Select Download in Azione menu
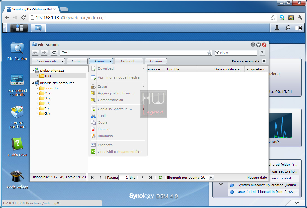The image size is (307, 208). pos(118,68)
